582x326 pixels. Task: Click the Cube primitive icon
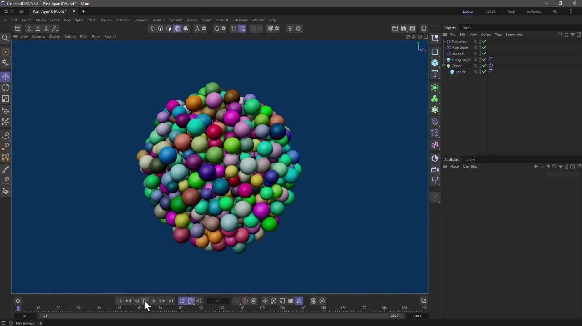[x=435, y=63]
